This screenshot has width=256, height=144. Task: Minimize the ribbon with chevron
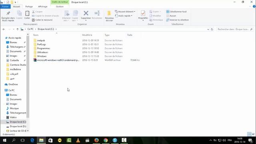click(x=250, y=6)
